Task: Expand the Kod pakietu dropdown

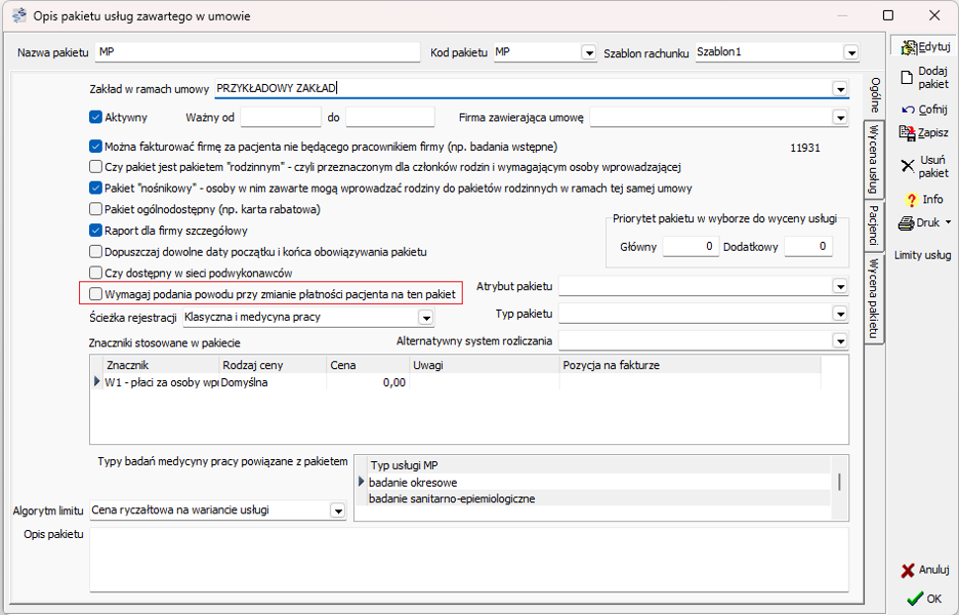Action: click(589, 52)
